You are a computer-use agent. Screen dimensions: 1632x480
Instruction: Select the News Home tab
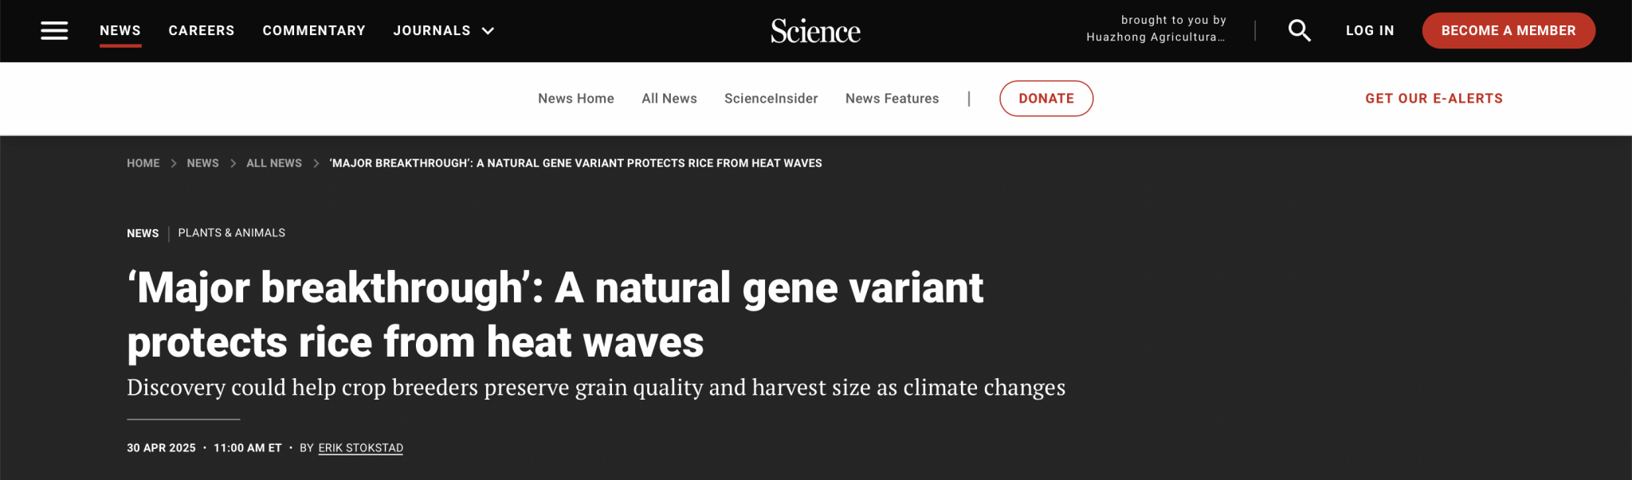(576, 99)
